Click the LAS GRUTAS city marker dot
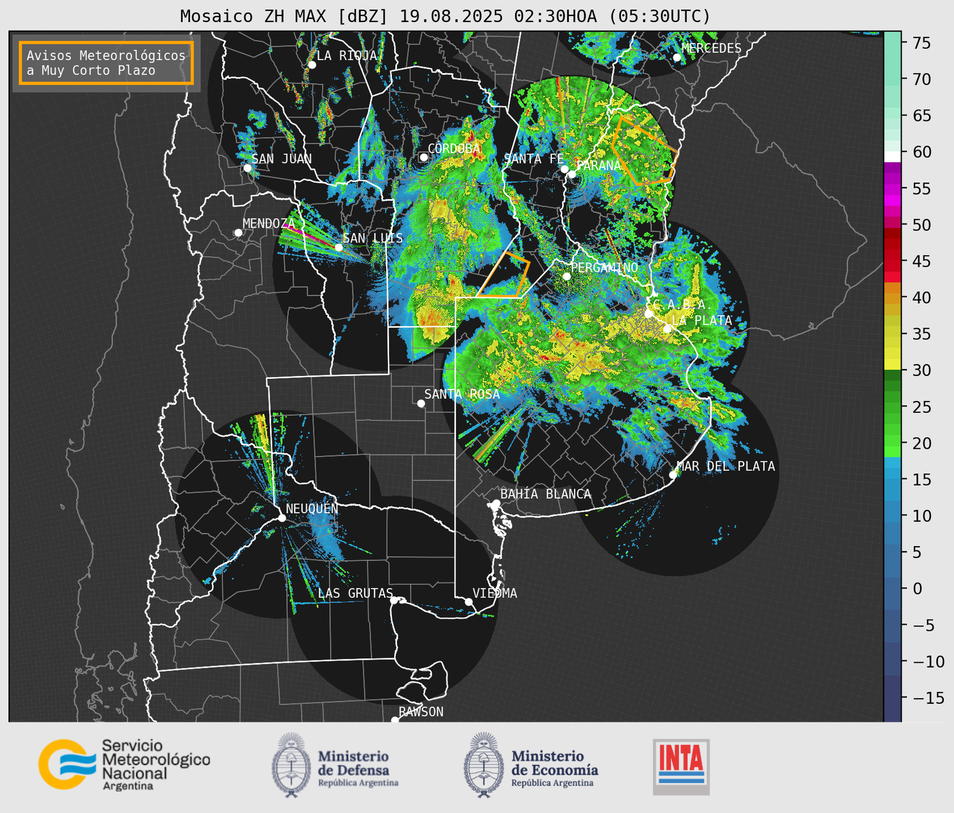This screenshot has height=813, width=954. pos(394,600)
